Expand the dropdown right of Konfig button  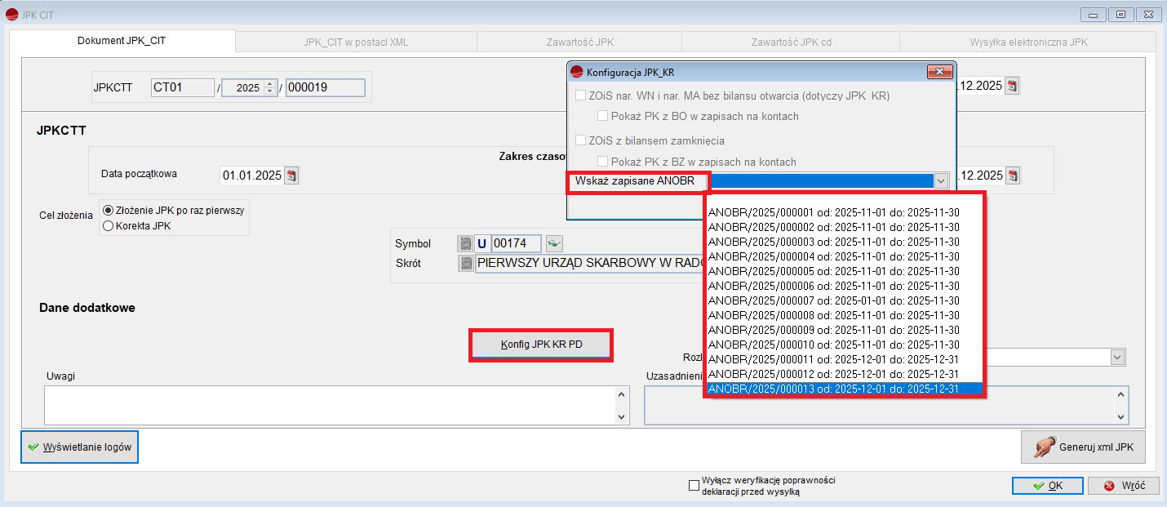click(x=1116, y=358)
